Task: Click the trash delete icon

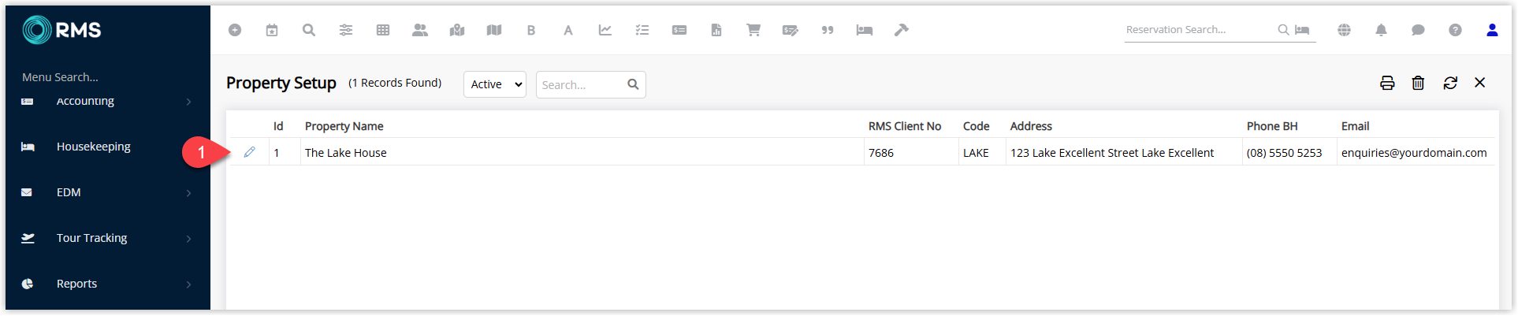Action: (1418, 83)
